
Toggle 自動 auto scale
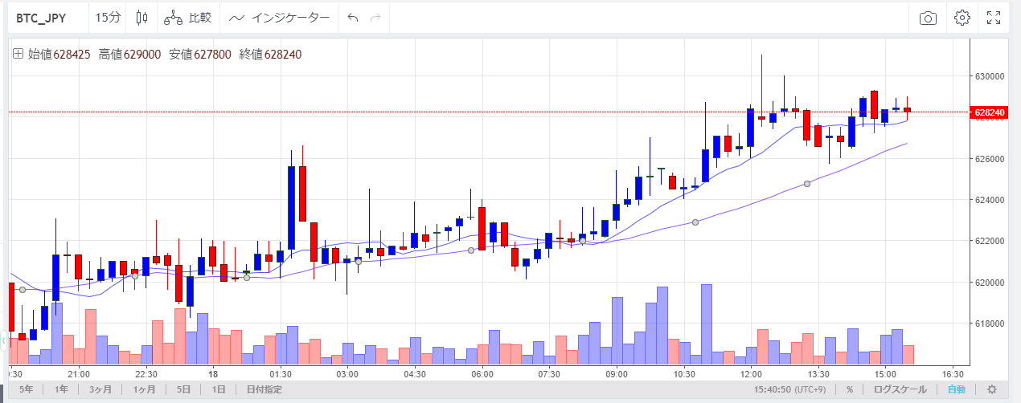click(x=956, y=389)
